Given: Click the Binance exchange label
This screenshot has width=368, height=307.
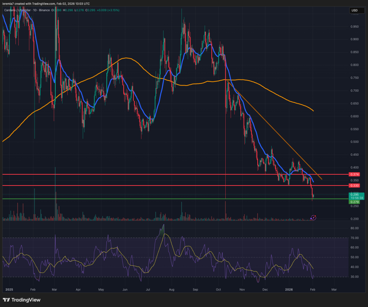Looking at the screenshot, I should (44, 10).
